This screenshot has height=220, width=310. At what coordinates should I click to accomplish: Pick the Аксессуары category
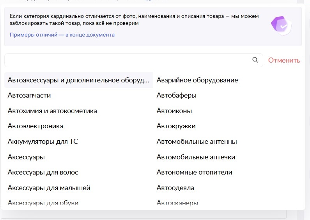tap(26, 157)
